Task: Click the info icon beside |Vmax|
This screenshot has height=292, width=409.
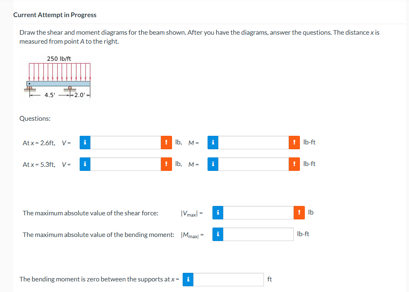Action: click(x=217, y=212)
